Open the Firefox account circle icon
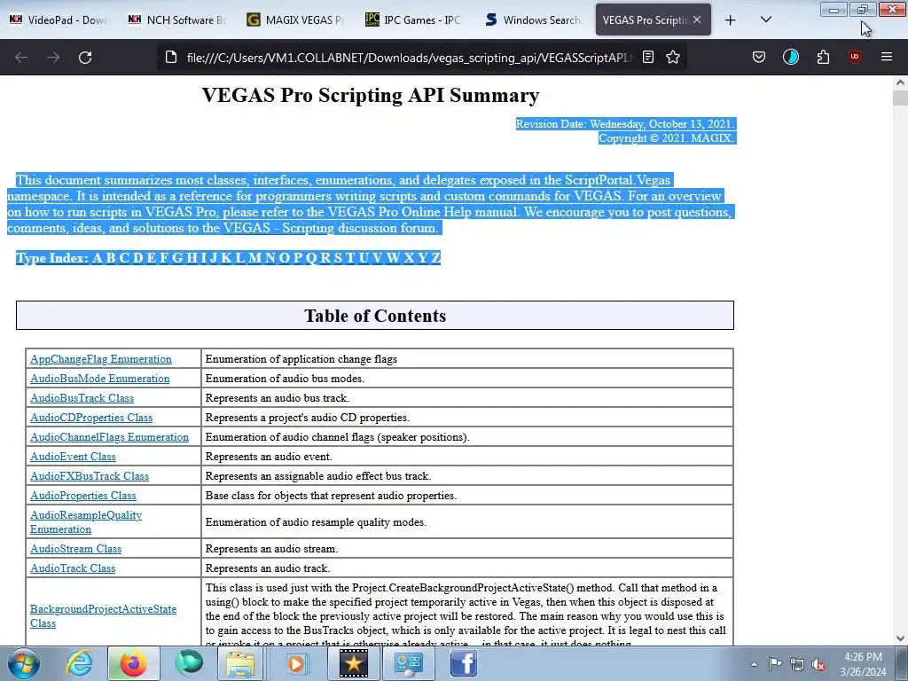 (x=790, y=57)
